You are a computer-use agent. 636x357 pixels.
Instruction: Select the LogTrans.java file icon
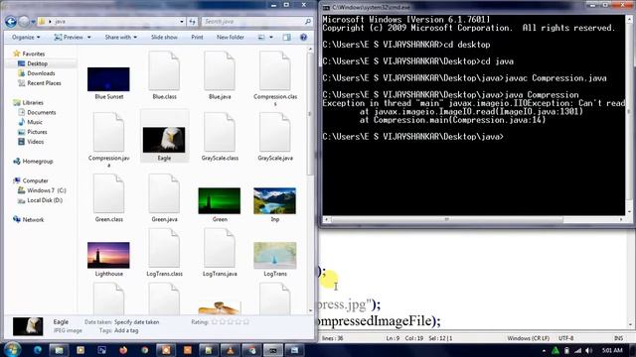[x=220, y=248]
